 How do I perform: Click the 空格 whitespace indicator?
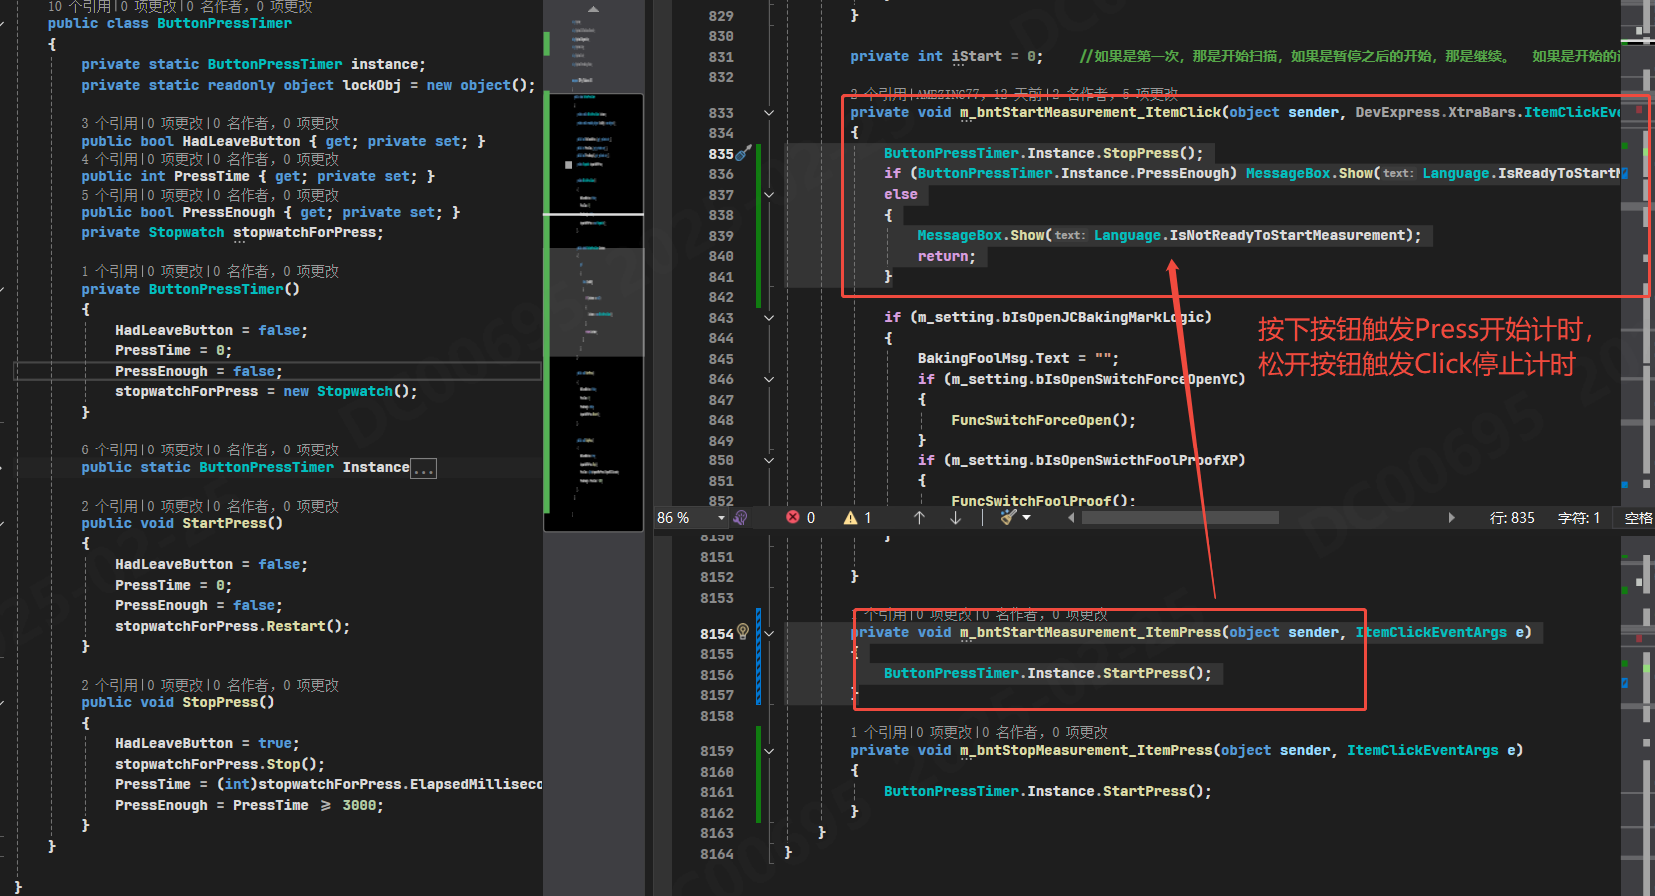click(x=1638, y=518)
